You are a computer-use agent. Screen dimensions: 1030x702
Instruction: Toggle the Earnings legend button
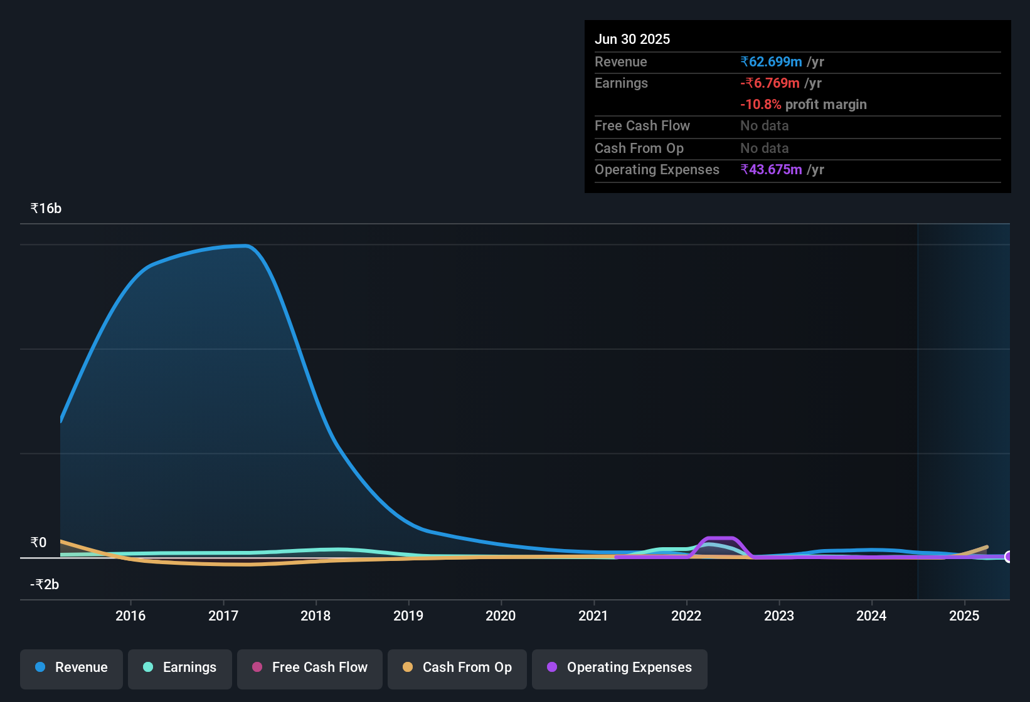[x=180, y=668]
